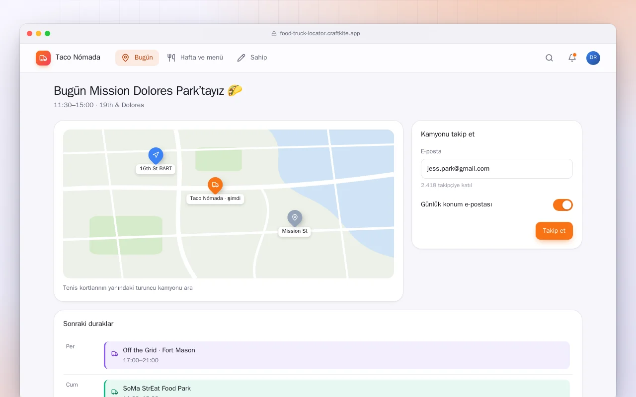The height and width of the screenshot is (397, 636).
Task: Click the Sonraki duraklar heading
Action: pos(88,324)
